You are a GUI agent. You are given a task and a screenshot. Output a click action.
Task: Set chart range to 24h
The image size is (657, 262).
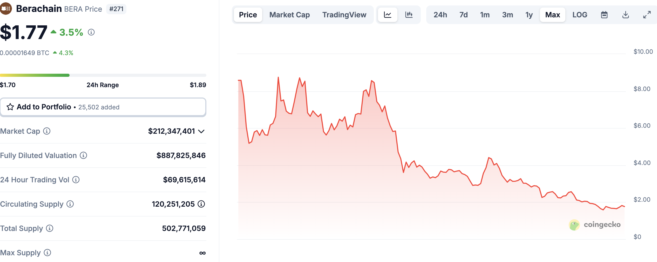pyautogui.click(x=440, y=15)
